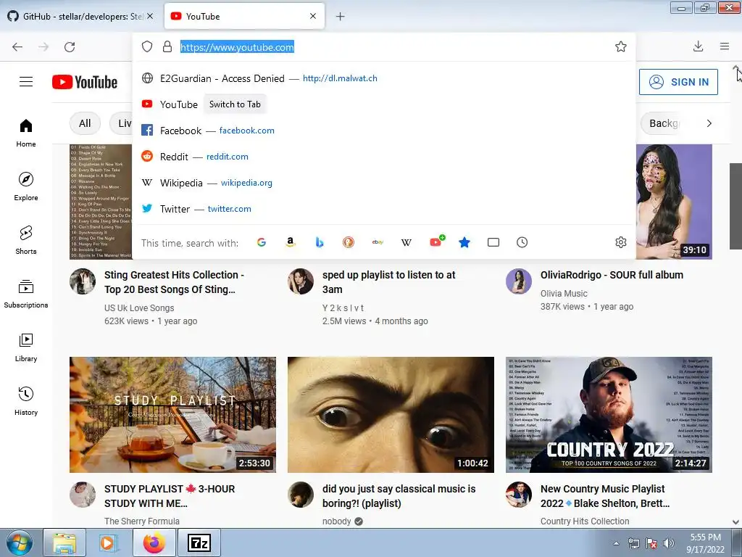
Task: Open a new tab with plus button
Action: (340, 17)
